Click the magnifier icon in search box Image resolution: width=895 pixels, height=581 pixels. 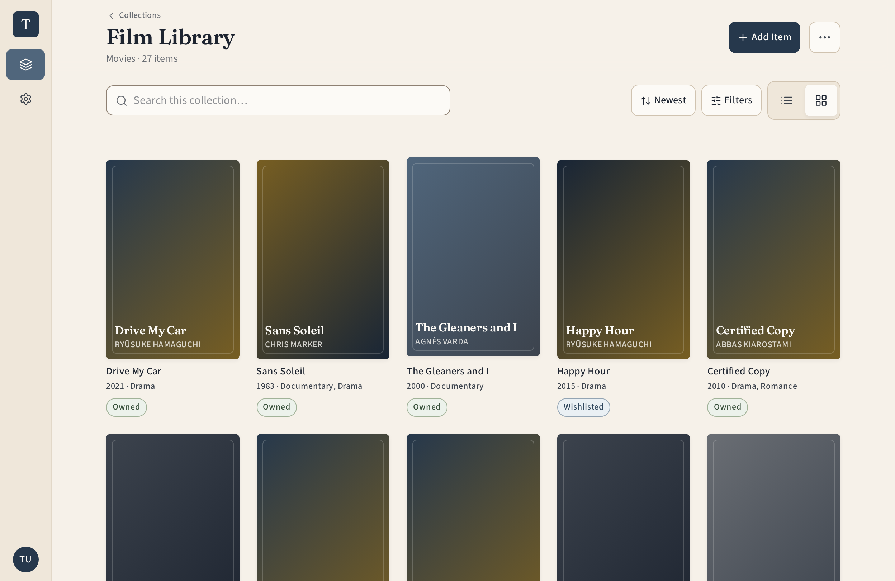click(x=121, y=100)
